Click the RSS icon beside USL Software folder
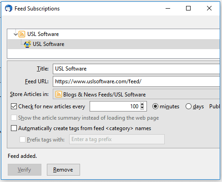The width and height of the screenshot is (222, 182). pyautogui.click(x=22, y=34)
